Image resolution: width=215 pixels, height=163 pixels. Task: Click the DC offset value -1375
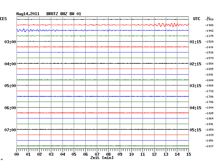tap(209, 36)
